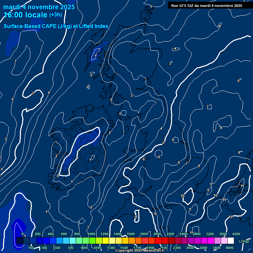Select the lime swatch between 1100 and 1200
Viewport: 253px width, 253px height.
(99, 240)
